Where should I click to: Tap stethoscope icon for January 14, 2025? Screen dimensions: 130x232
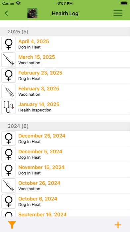coord(9,107)
